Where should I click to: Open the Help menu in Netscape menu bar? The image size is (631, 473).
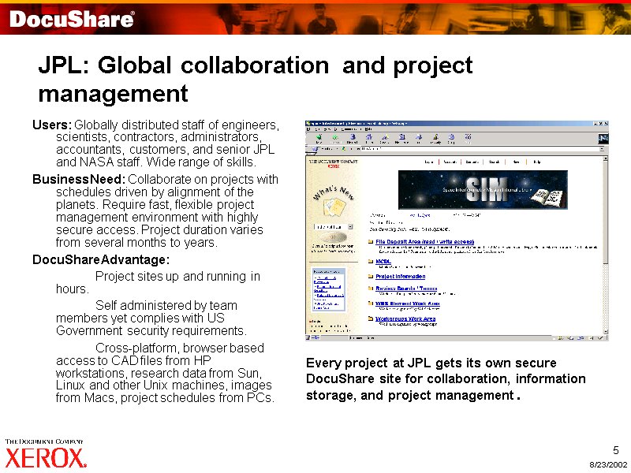click(368, 128)
